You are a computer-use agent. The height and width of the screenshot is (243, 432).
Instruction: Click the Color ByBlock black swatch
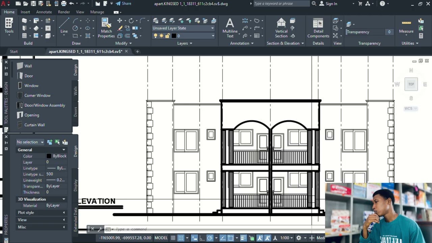pyautogui.click(x=49, y=156)
